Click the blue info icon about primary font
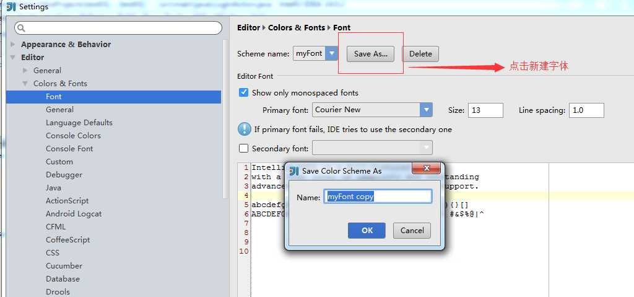Image resolution: width=634 pixels, height=297 pixels. pos(244,129)
